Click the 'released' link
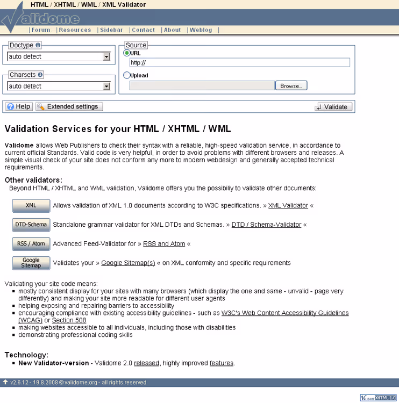The image size is (399, 403). [x=146, y=363]
